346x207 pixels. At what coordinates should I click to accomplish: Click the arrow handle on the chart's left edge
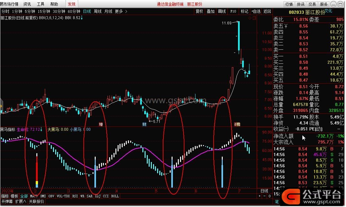[1, 106]
